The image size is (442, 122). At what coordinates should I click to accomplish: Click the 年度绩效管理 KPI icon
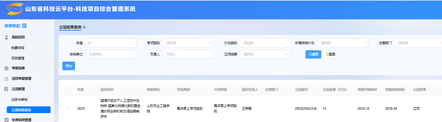[6, 120]
